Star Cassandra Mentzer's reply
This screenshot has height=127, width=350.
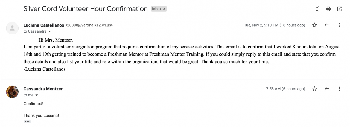[x=315, y=89]
